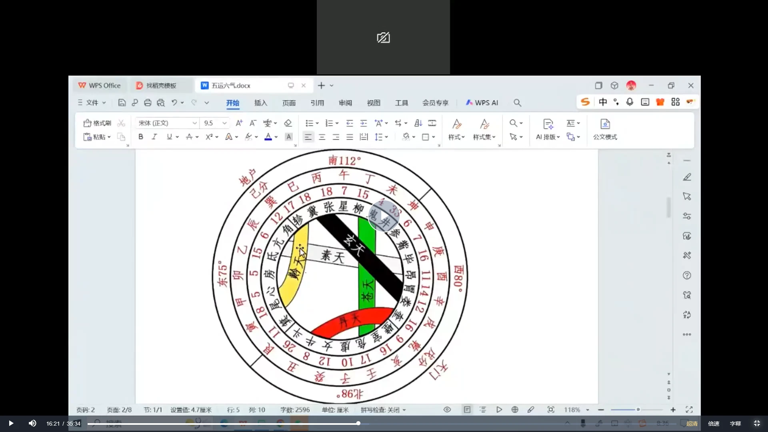Image resolution: width=768 pixels, height=432 pixels.
Task: Click the search magnifier in ribbon tabs
Action: [x=517, y=103]
